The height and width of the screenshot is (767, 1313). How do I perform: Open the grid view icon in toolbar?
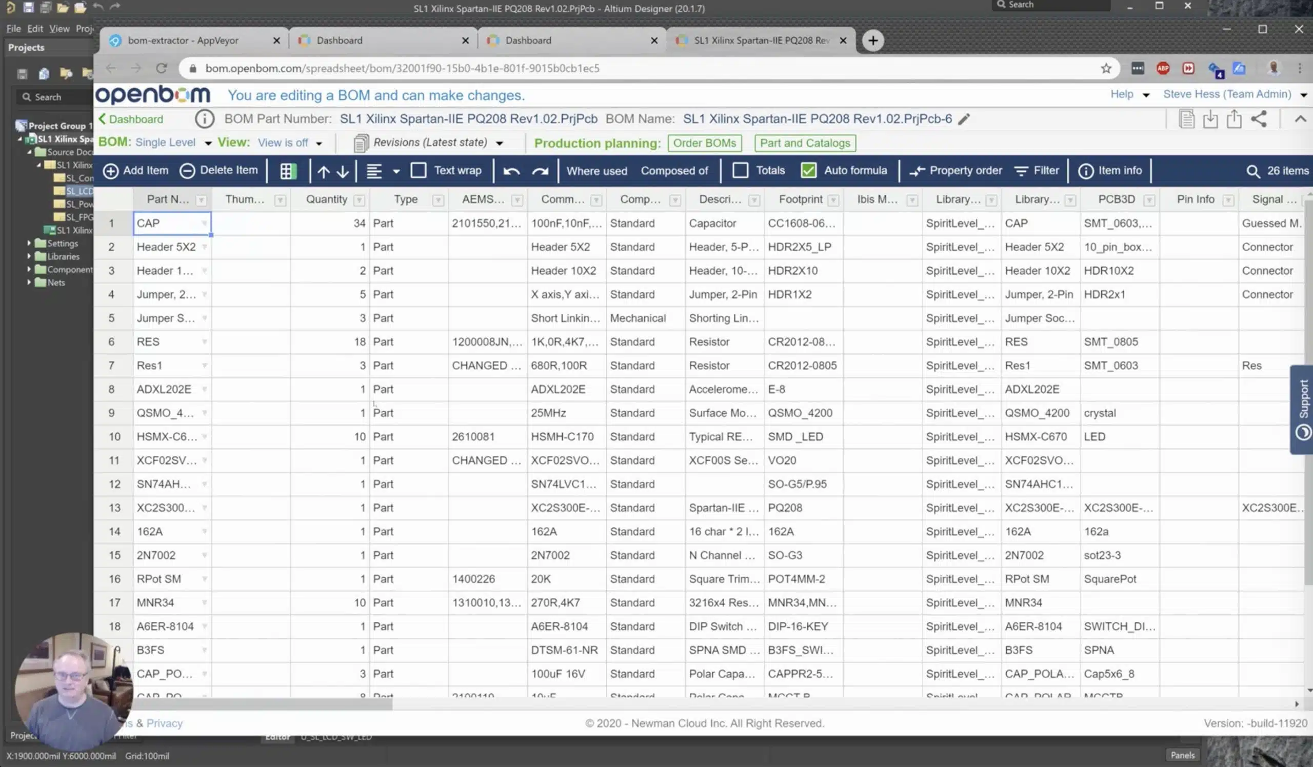click(288, 171)
